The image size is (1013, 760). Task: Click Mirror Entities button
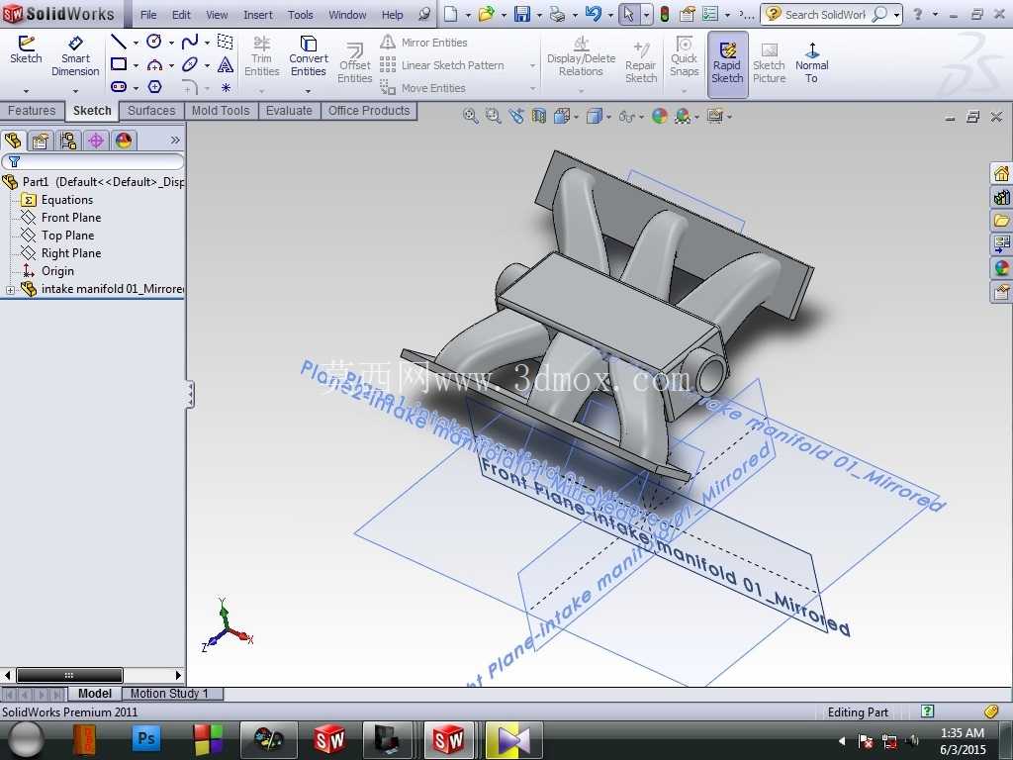423,42
